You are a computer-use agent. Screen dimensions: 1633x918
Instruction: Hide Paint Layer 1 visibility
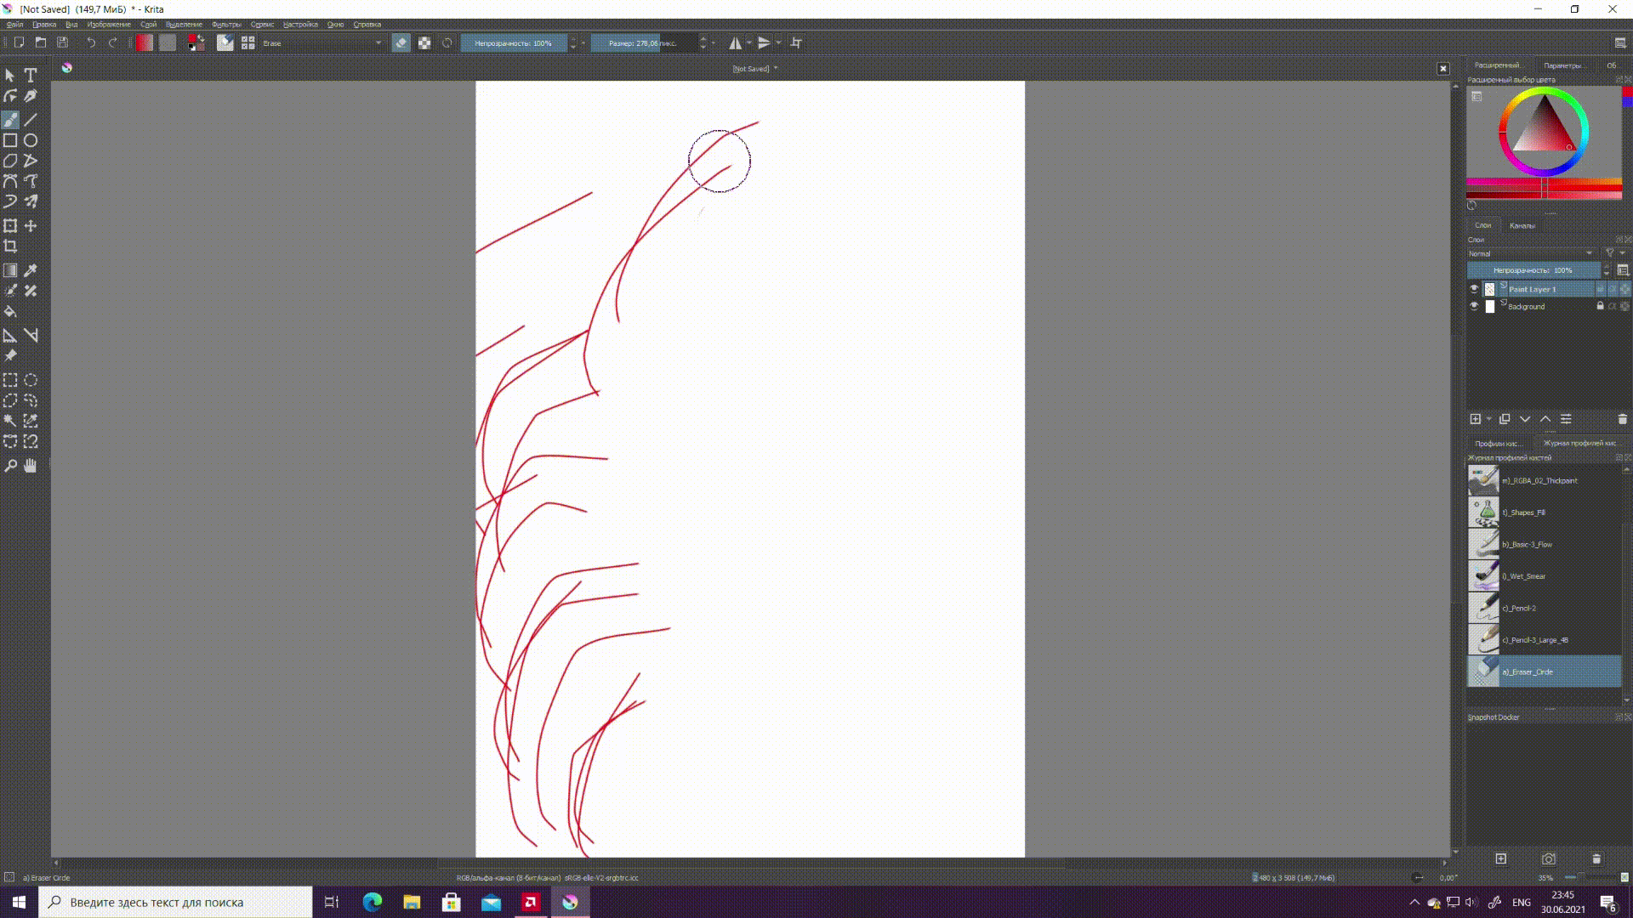click(1474, 289)
